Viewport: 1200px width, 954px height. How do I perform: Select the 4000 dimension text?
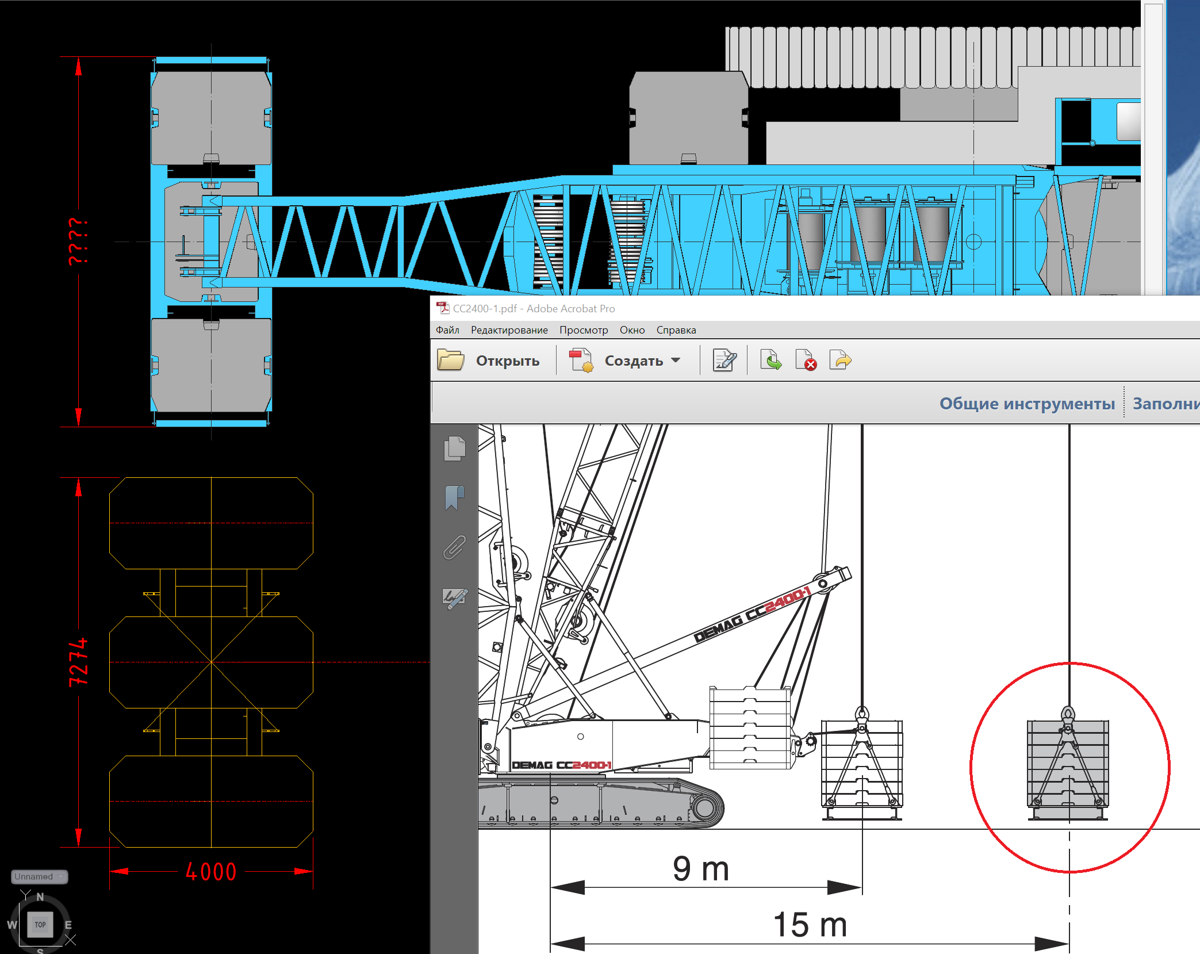coord(211,872)
